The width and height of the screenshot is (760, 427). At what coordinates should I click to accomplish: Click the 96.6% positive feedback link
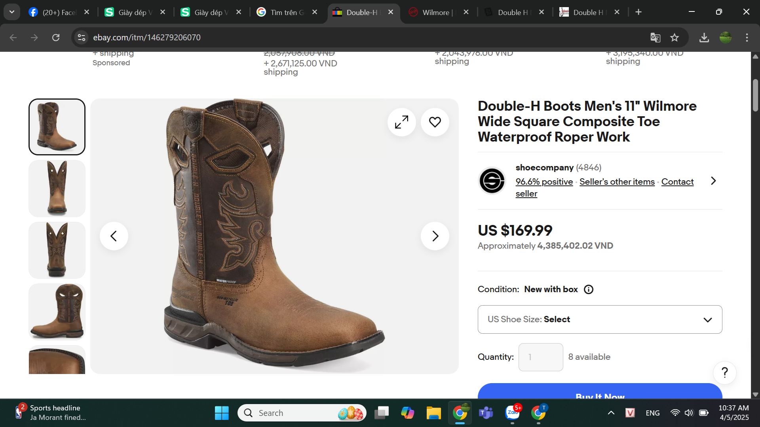coord(544,181)
